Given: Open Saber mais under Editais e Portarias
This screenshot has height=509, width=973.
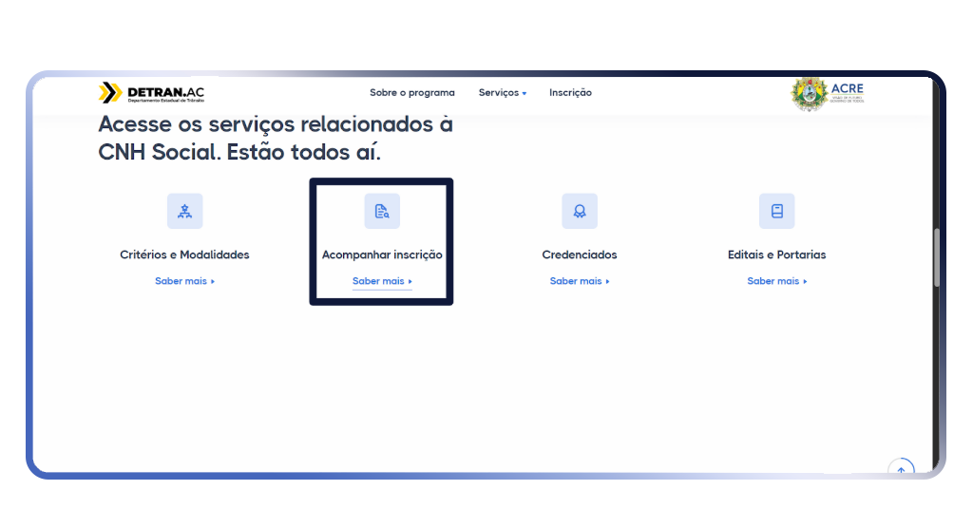Looking at the screenshot, I should (x=777, y=281).
